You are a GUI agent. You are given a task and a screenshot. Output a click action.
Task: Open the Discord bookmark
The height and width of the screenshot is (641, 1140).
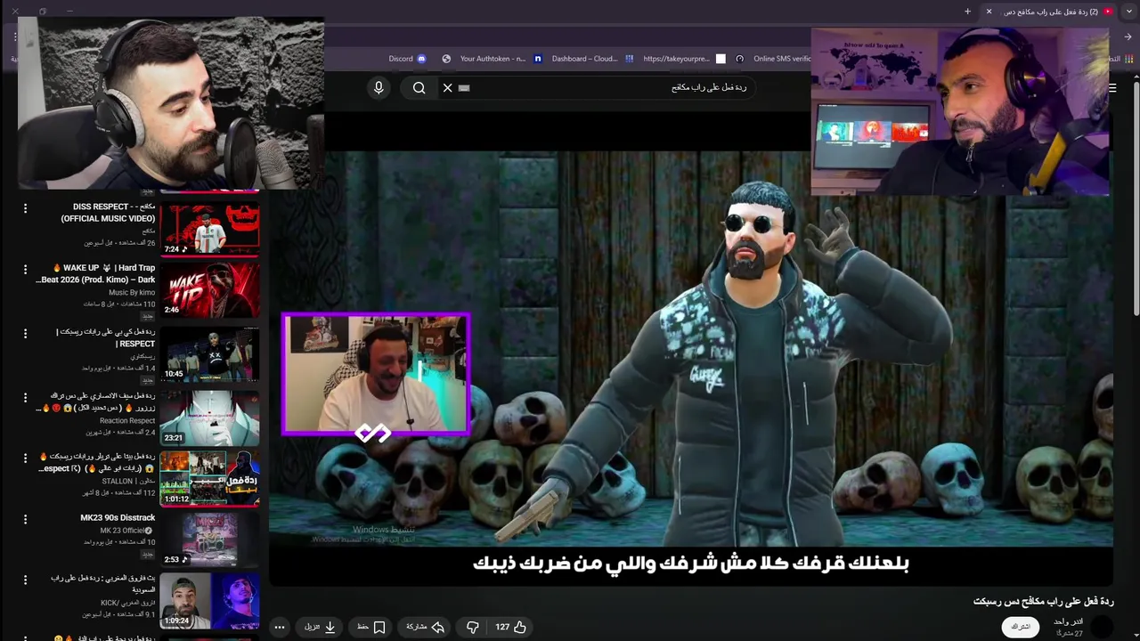click(407, 59)
